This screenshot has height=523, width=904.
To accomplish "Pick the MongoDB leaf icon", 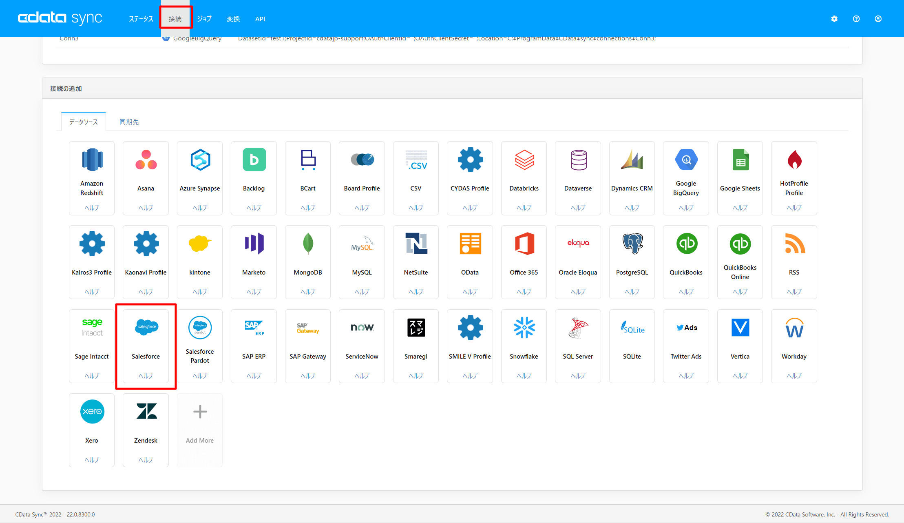I will click(308, 244).
